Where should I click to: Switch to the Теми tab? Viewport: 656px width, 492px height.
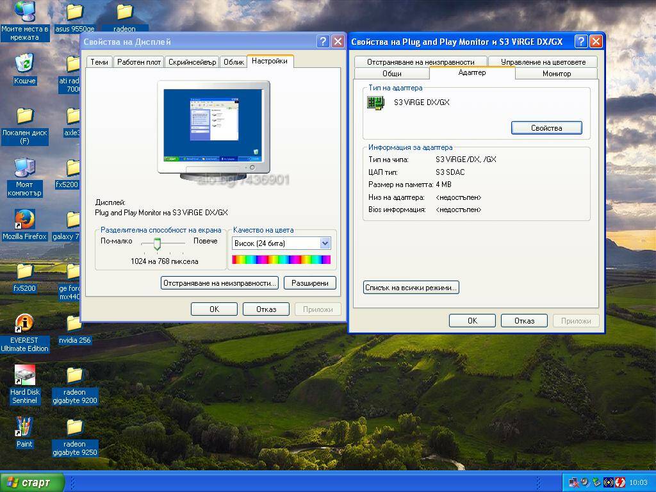pos(99,62)
